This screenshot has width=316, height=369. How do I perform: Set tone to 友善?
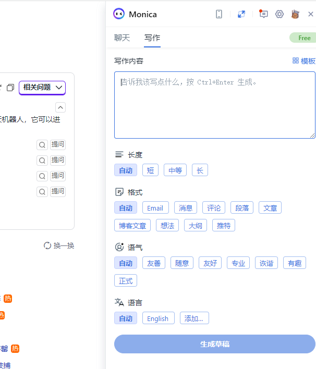coord(154,263)
